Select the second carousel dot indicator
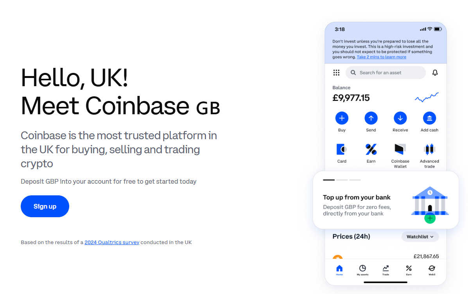468x294 pixels. [342, 180]
